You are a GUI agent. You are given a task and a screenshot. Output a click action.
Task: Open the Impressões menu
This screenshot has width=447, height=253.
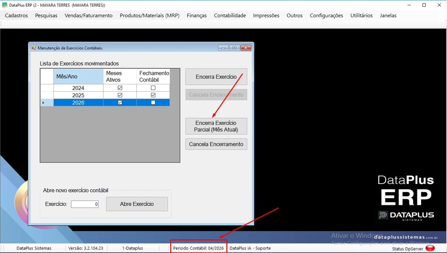266,15
